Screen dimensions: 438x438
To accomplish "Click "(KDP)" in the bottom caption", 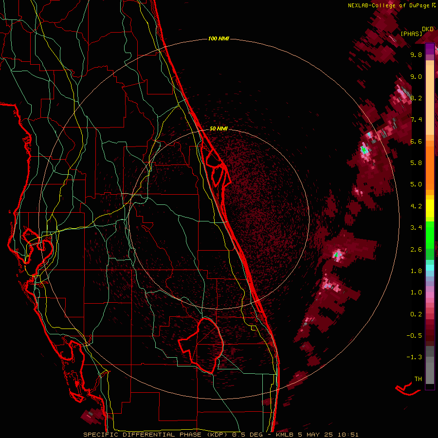I will click(x=217, y=435).
